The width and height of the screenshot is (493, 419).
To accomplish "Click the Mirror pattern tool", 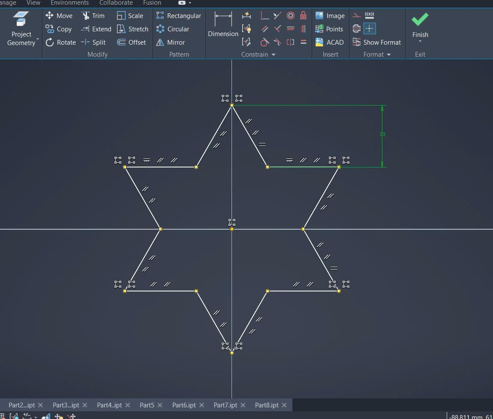I will click(x=171, y=43).
